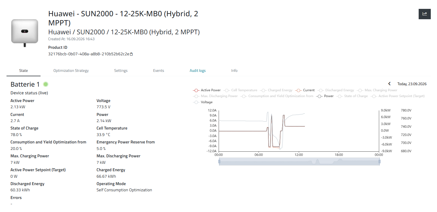Image resolution: width=437 pixels, height=212 pixels.
Task: Switch to the Optimization Strategy tab
Action: point(71,71)
